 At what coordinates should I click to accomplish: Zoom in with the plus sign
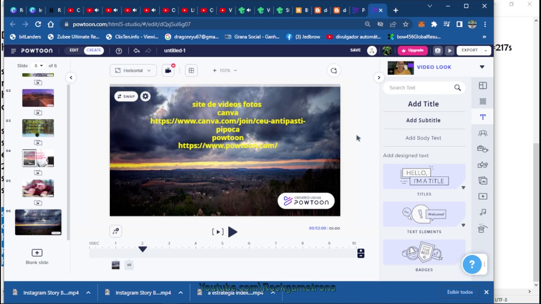click(x=215, y=71)
